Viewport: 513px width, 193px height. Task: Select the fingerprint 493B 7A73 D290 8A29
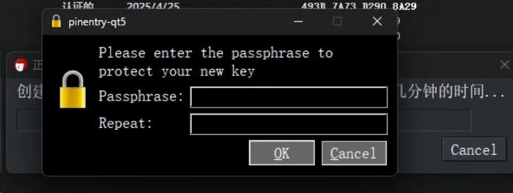coord(359,6)
